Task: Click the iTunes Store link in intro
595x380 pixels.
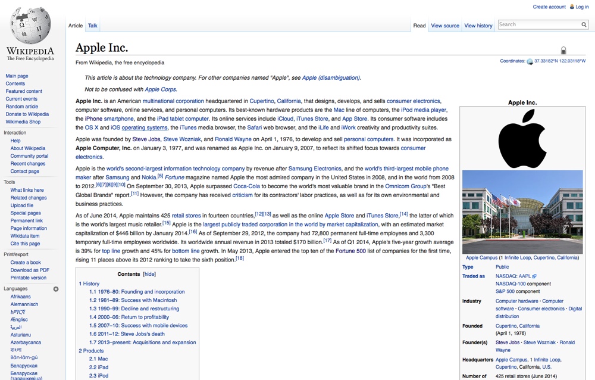Action: [312, 119]
